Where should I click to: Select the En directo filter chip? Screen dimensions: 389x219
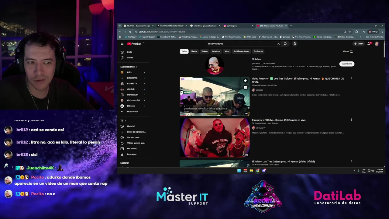point(258,51)
